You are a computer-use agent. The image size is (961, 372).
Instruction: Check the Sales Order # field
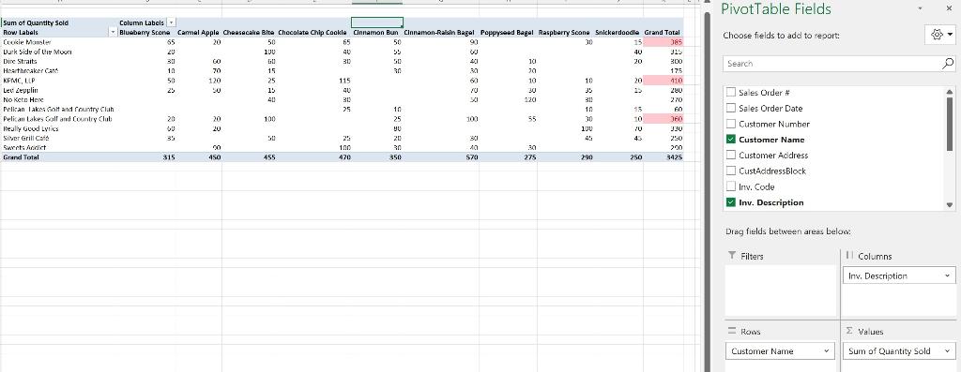[x=730, y=93]
